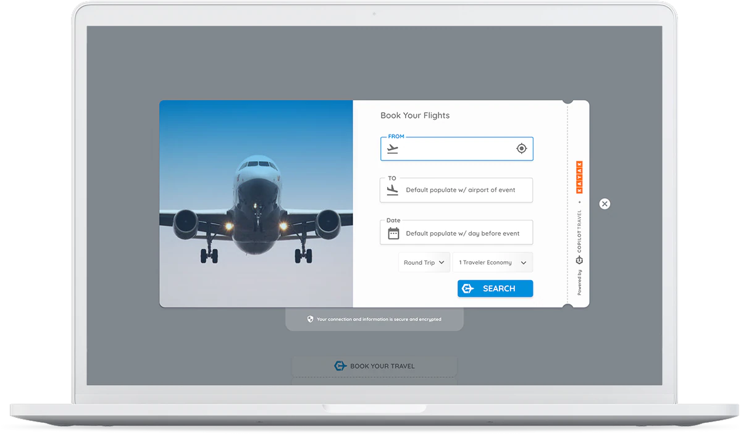Click the Date input field
Image resolution: width=741 pixels, height=434 pixels.
click(456, 233)
